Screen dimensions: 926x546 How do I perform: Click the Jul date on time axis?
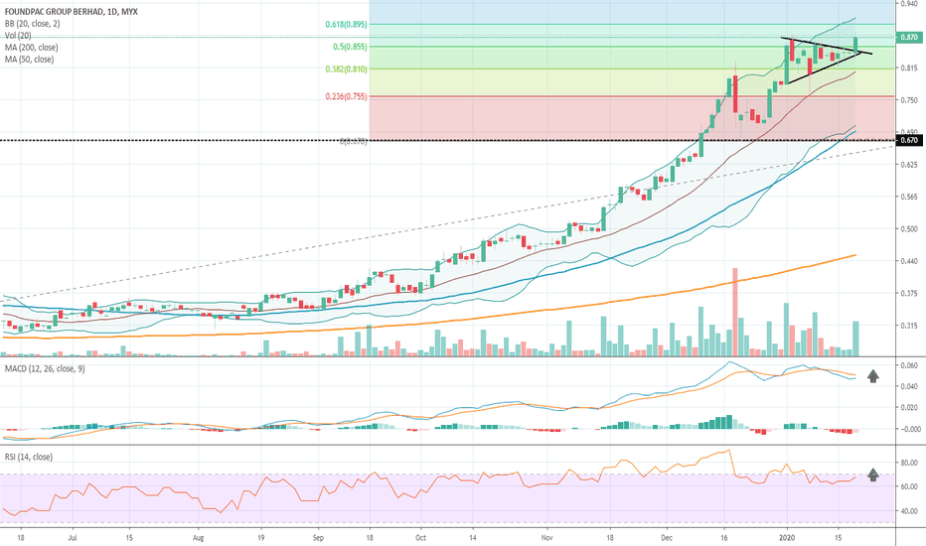pyautogui.click(x=73, y=538)
